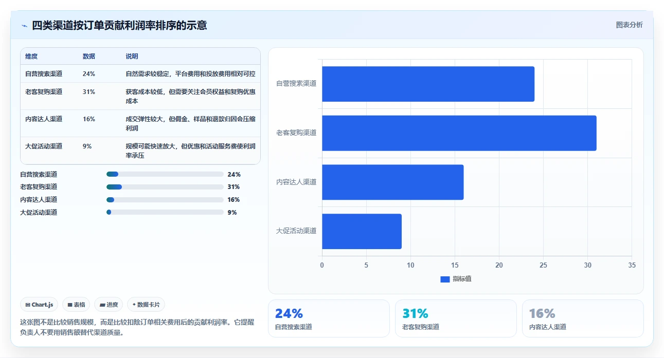Click the 大促活动渠道 progress bar
Screen dimensions: 664x358
(x=165, y=212)
